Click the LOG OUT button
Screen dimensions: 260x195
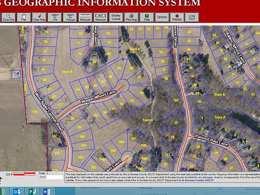192,18
